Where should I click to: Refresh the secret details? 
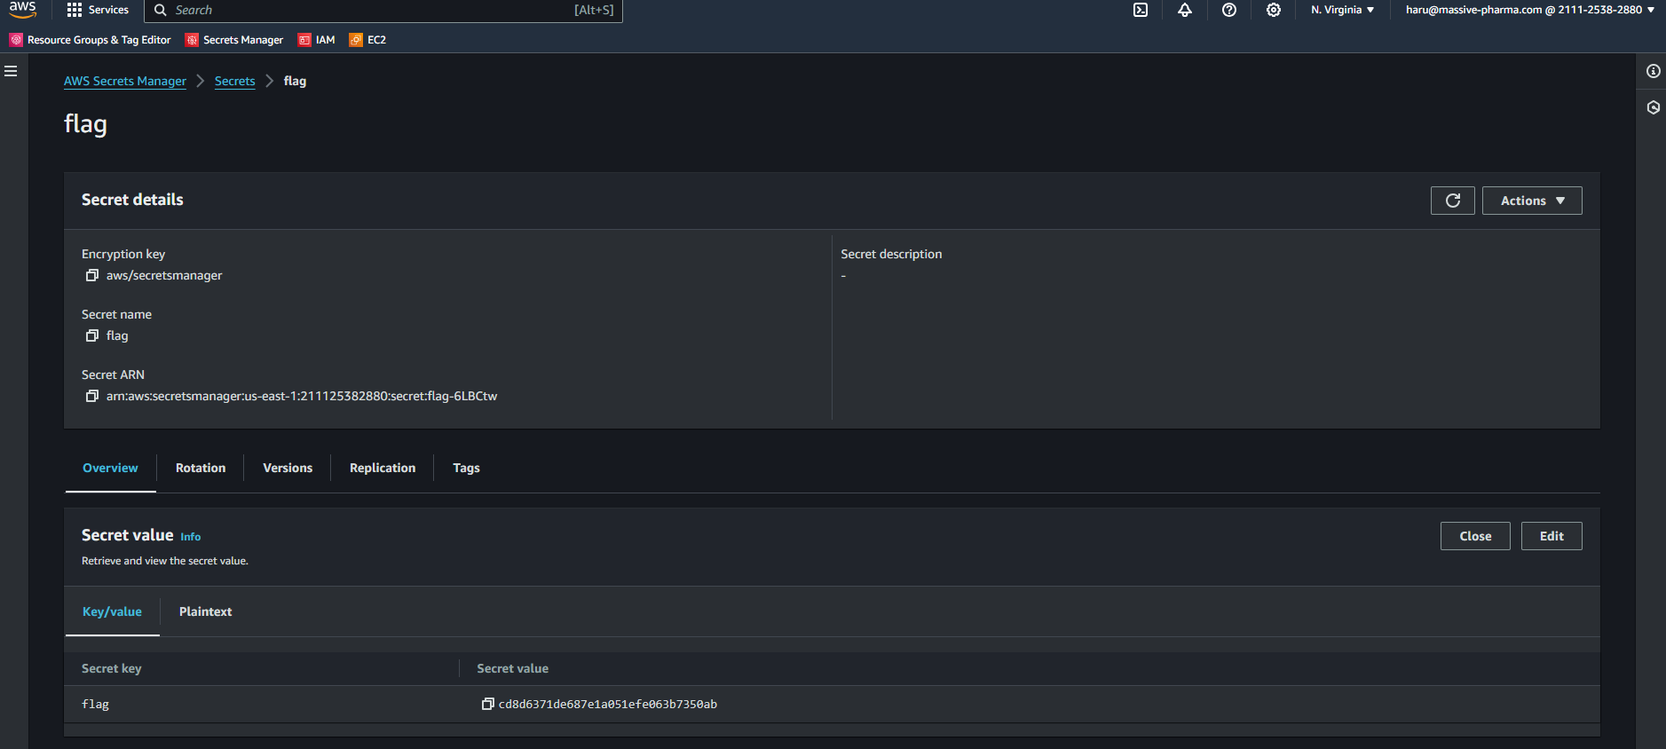(1452, 201)
